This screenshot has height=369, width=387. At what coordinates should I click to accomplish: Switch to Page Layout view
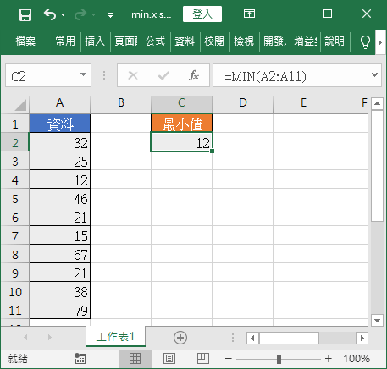[169, 359]
